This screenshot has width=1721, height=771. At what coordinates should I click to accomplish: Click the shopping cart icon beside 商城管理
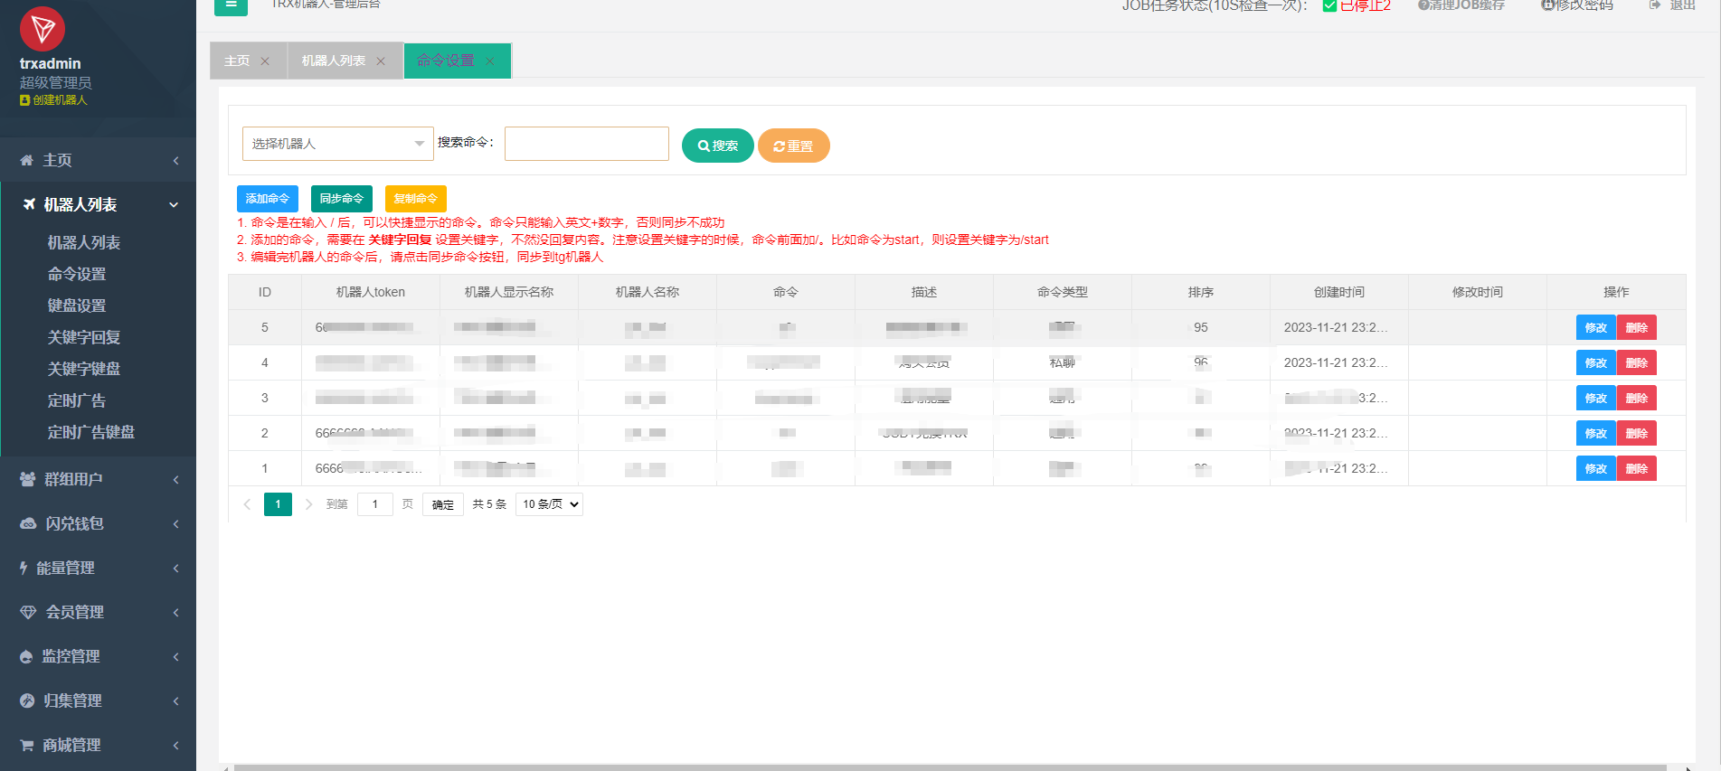point(27,745)
